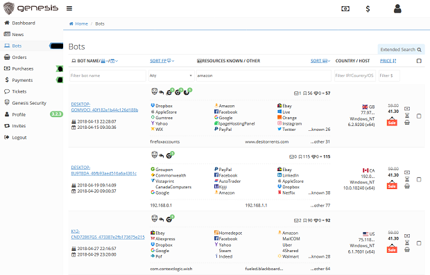Viewport: 430px width, 275px height.
Task: Open bot K12-CND72867GS link
Action: pos(108,234)
